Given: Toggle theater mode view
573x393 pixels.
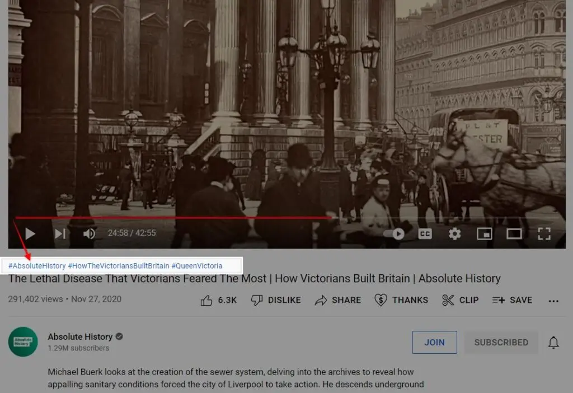Looking at the screenshot, I should click(514, 233).
